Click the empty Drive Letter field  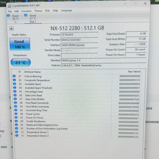point(79,55)
